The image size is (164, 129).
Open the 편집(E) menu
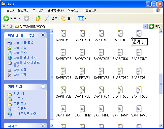(23, 10)
